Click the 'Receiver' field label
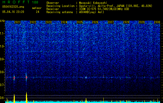The image size is (163, 103). pyautogui.click(x=53, y=9)
